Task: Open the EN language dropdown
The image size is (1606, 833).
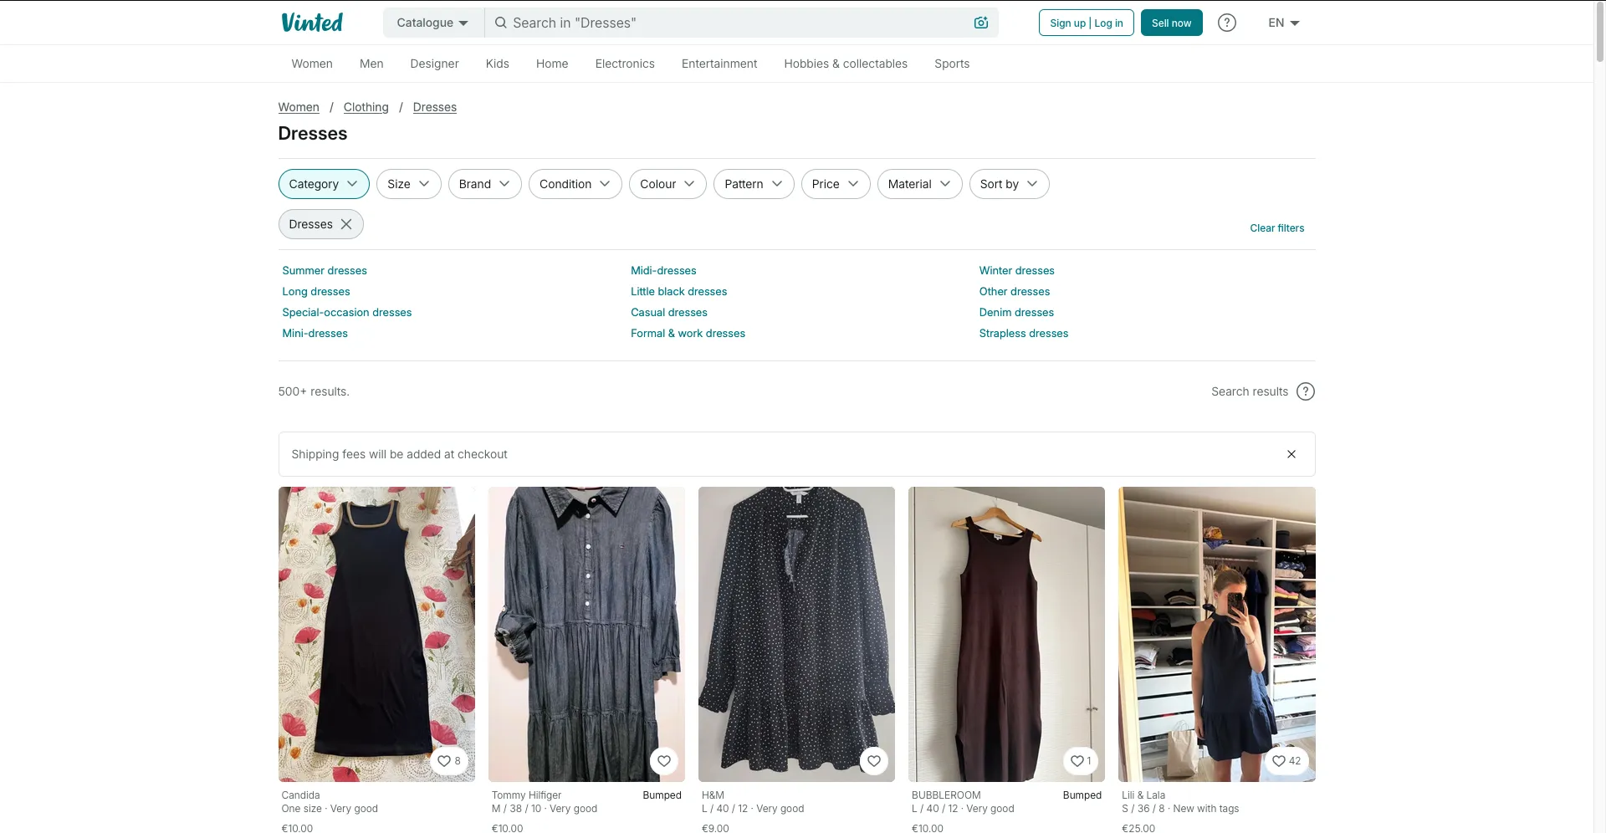Action: [x=1284, y=23]
